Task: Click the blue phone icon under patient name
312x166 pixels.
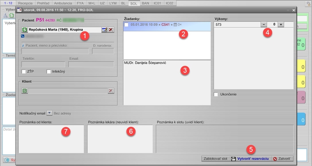Action: [23, 36]
